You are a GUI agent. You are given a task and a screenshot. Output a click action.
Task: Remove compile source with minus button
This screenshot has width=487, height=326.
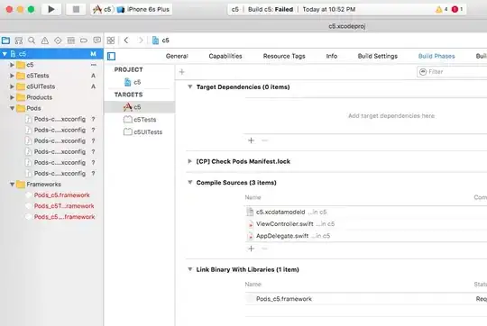click(264, 249)
